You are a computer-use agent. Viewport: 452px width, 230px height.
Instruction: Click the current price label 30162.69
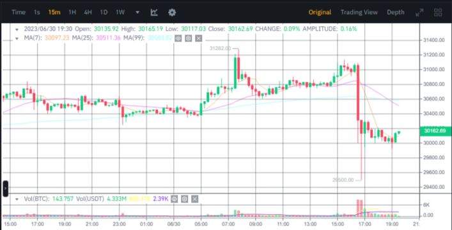435,131
